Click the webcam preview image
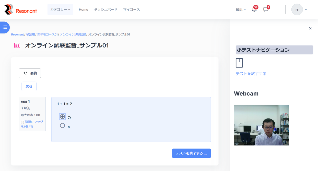Image resolution: width=318 pixels, height=171 pixels. [x=261, y=125]
